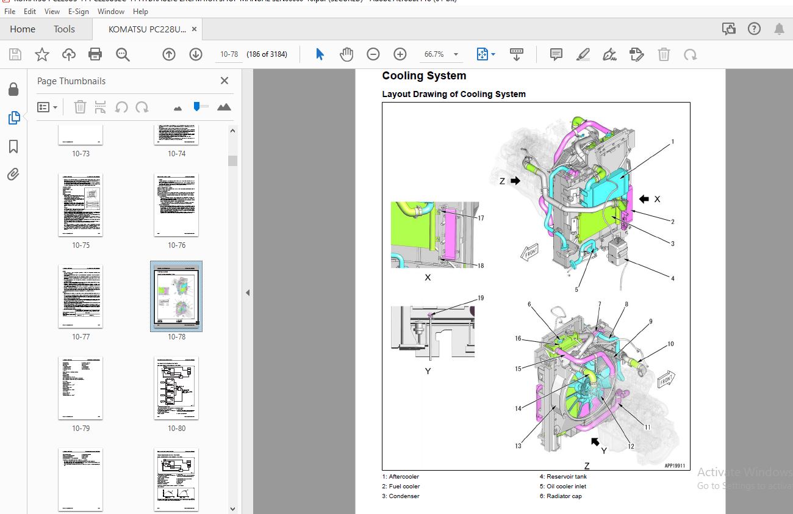Select page thumbnail 10-76
Image resolution: width=793 pixels, height=514 pixels.
click(x=176, y=205)
